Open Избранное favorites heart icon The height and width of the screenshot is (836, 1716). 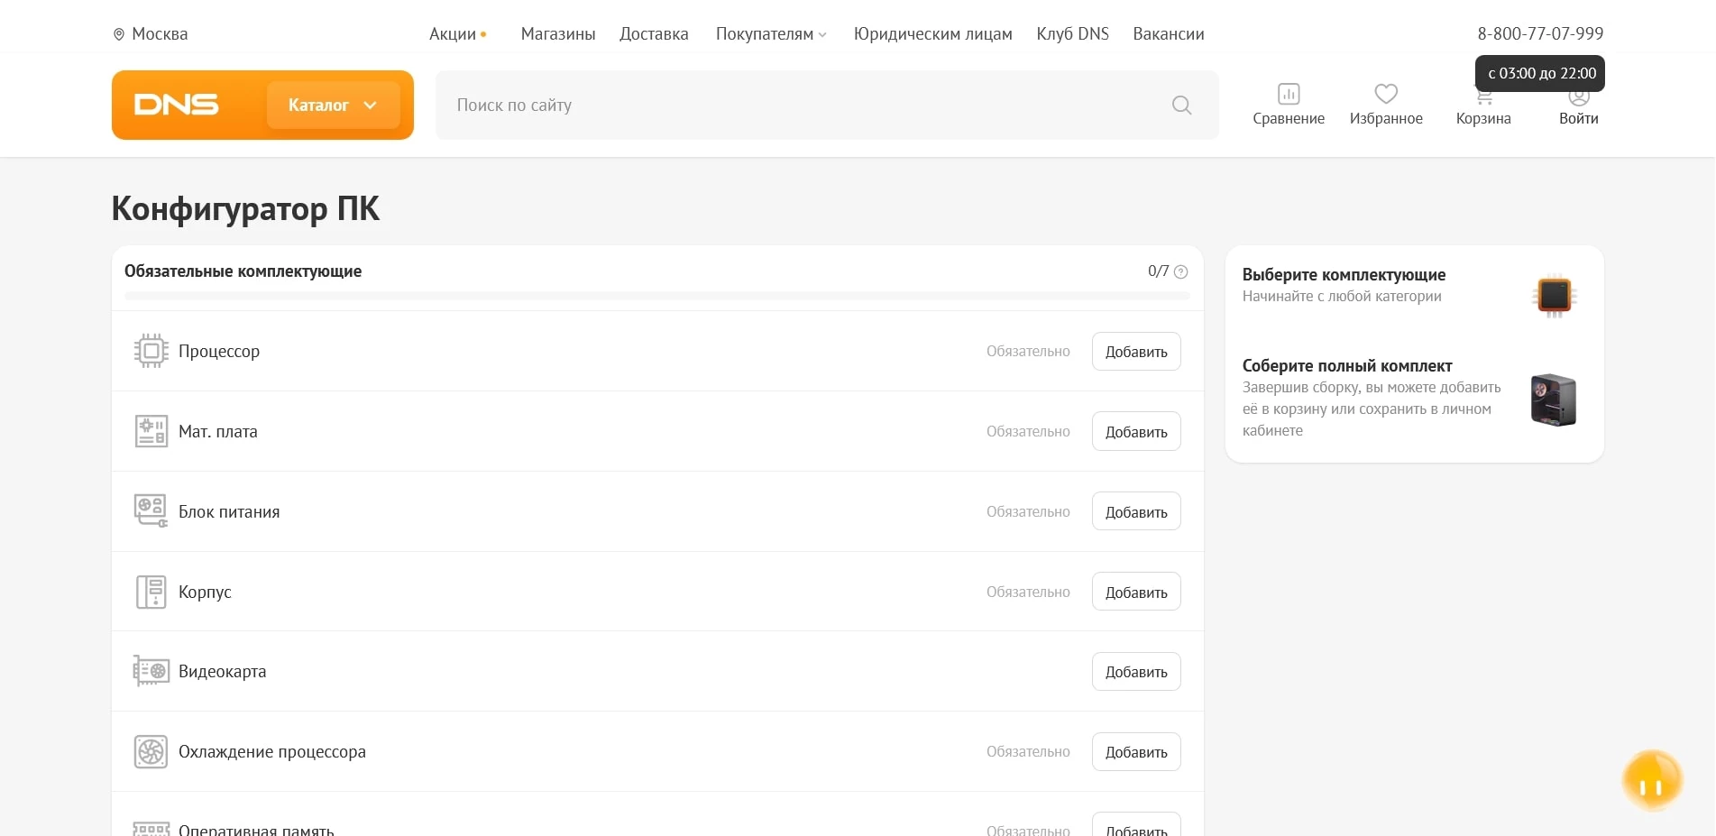1385,95
